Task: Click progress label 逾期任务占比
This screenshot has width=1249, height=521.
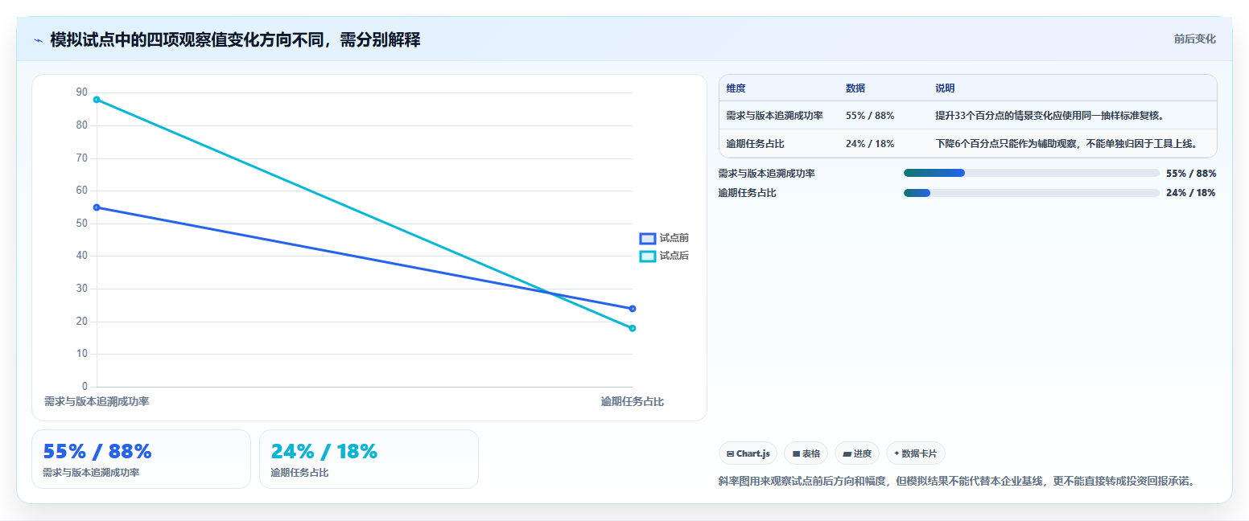Action: pos(747,193)
